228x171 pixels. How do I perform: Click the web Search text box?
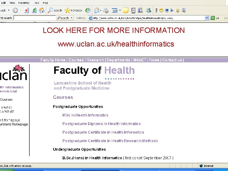click(35, 18)
